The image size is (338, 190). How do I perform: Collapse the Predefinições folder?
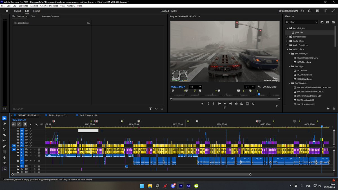(287, 28)
